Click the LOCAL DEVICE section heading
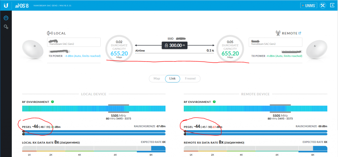The width and height of the screenshot is (338, 157). tap(93, 94)
